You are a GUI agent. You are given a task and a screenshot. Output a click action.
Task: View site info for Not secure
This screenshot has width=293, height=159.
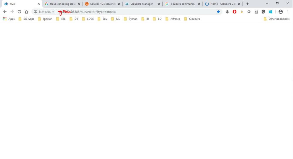[44, 12]
